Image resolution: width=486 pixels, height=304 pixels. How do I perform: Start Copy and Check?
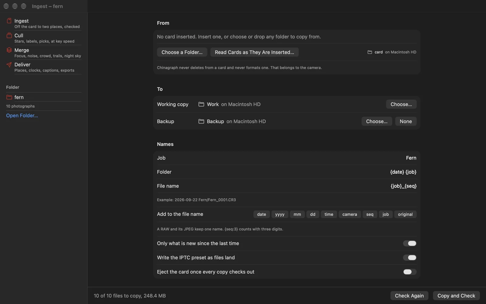[x=456, y=295]
